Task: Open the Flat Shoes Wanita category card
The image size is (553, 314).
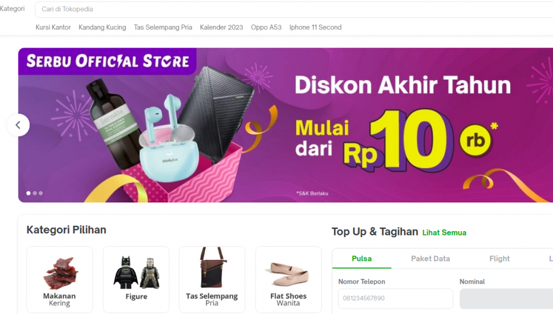Action: click(289, 279)
